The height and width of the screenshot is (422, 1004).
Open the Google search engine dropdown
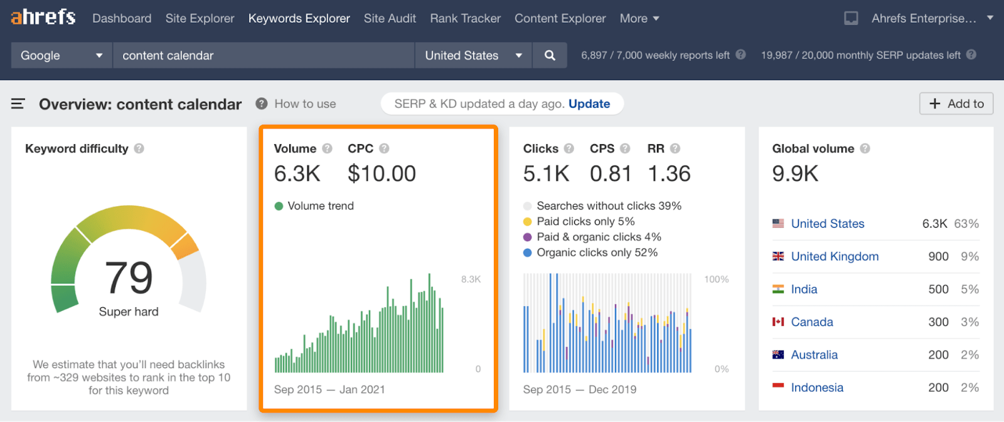tap(61, 55)
